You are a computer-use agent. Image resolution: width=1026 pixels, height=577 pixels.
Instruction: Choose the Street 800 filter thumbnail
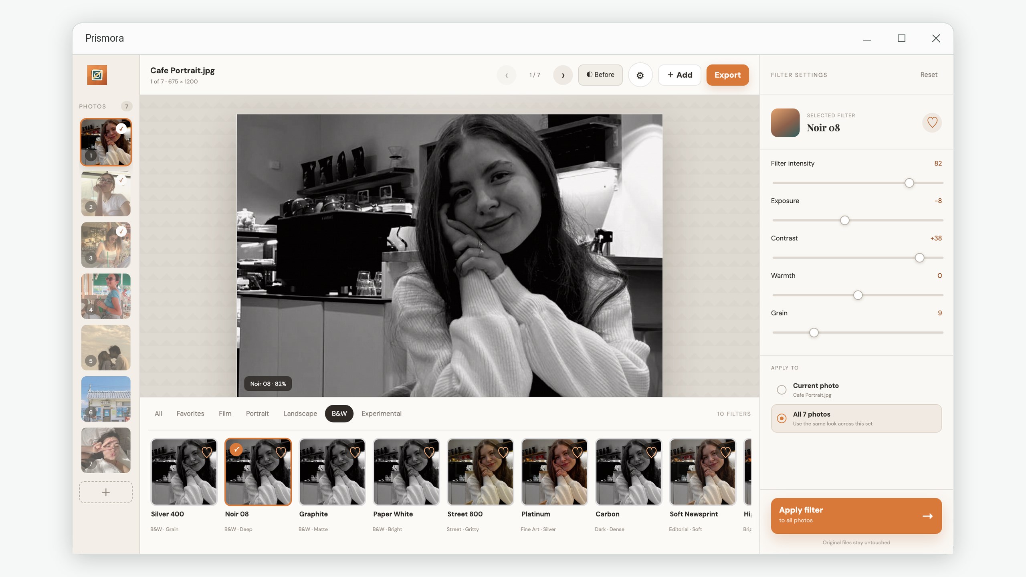[x=481, y=472]
